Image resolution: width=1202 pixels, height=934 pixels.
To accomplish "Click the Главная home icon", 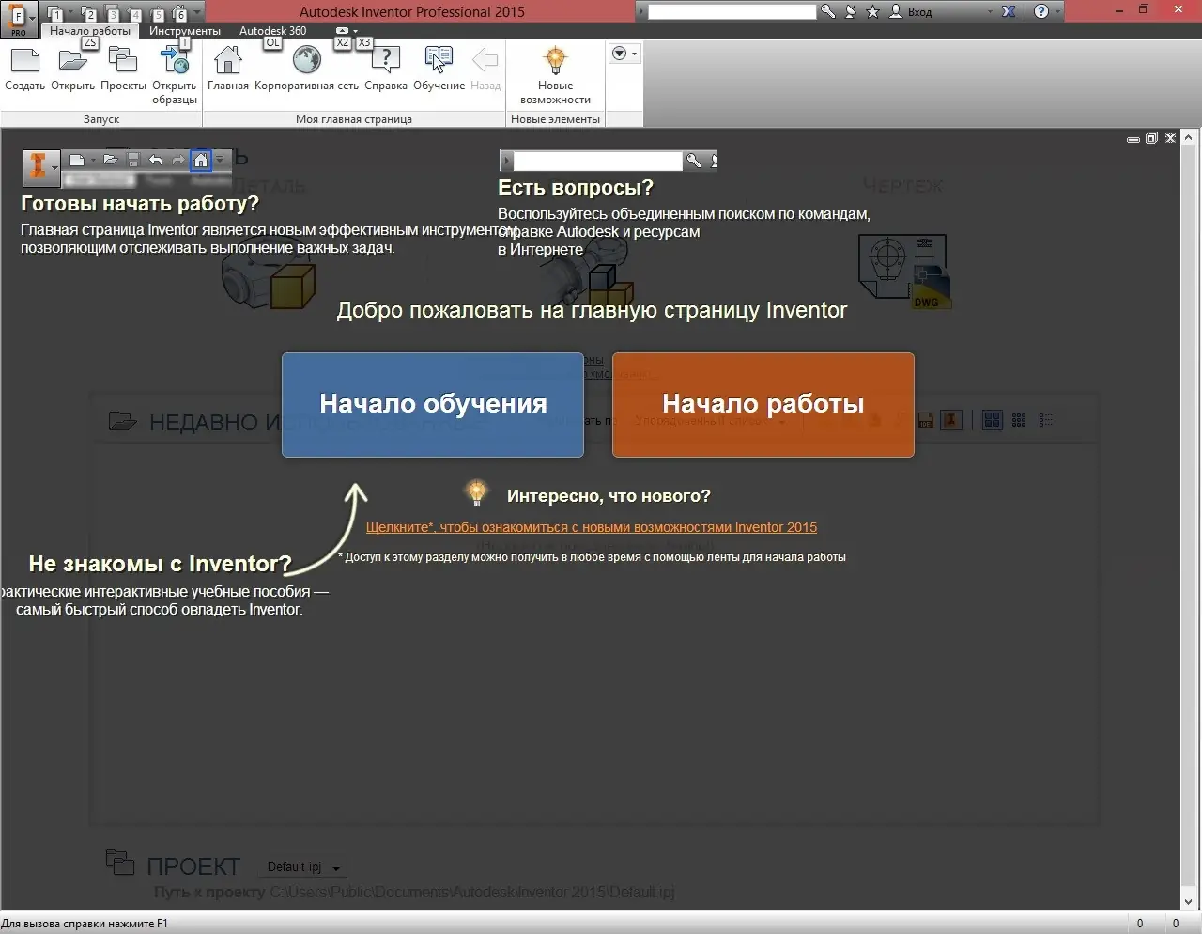I will pyautogui.click(x=228, y=61).
